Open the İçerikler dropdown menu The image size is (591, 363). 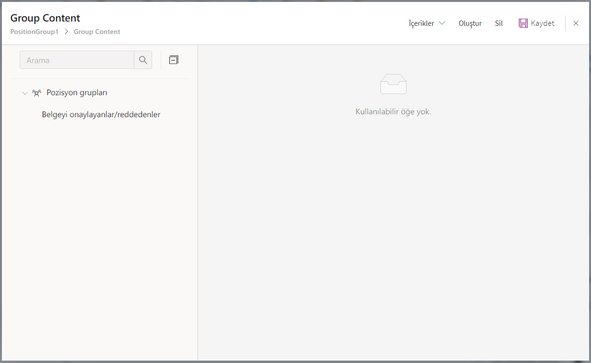click(x=421, y=23)
